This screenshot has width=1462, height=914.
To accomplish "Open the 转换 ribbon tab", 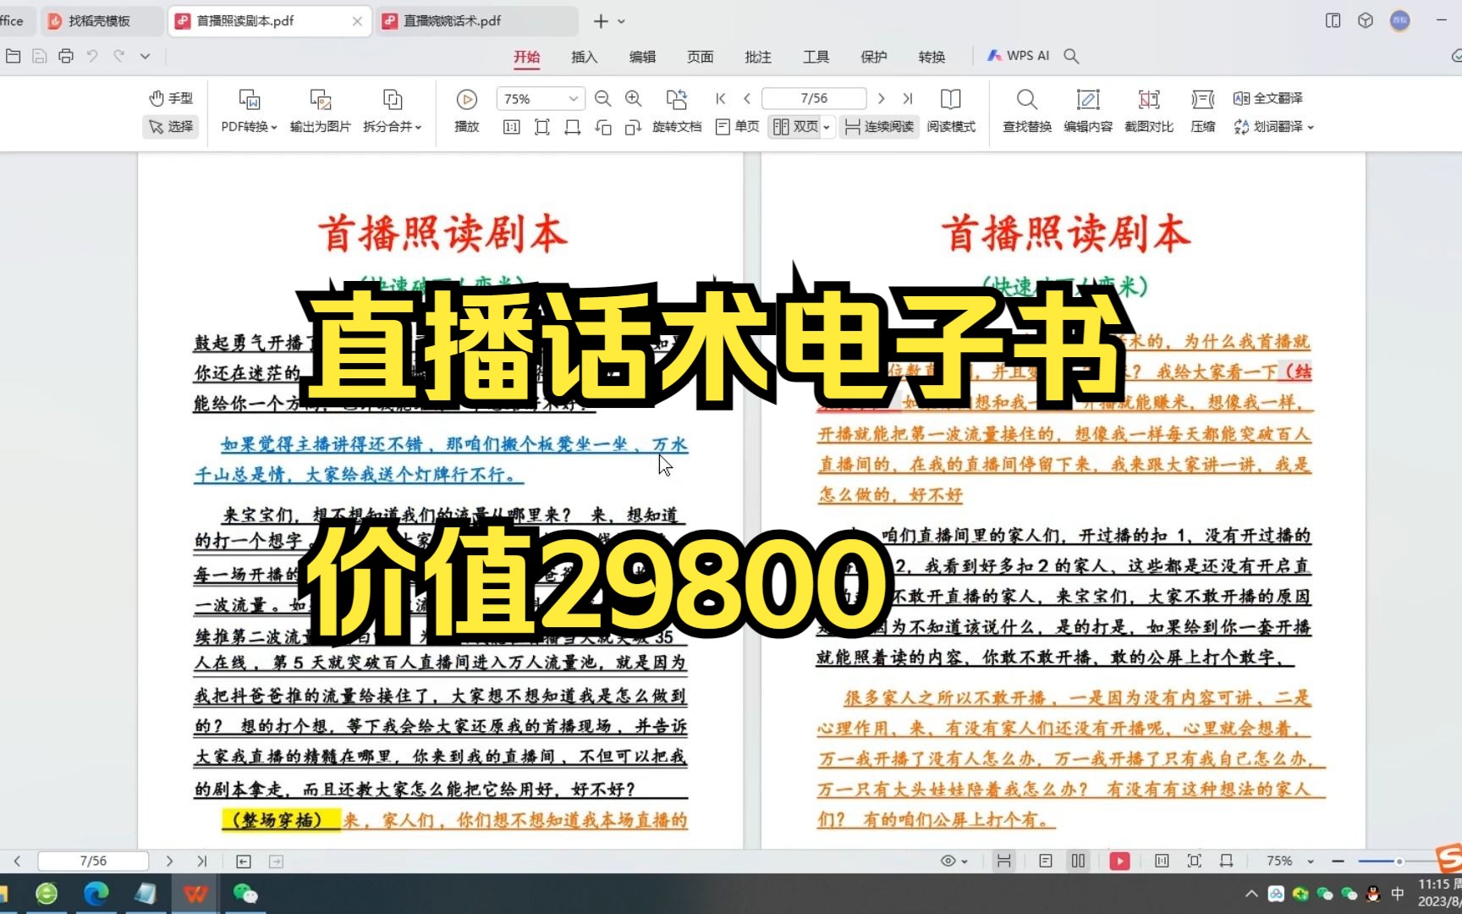I will (x=932, y=57).
